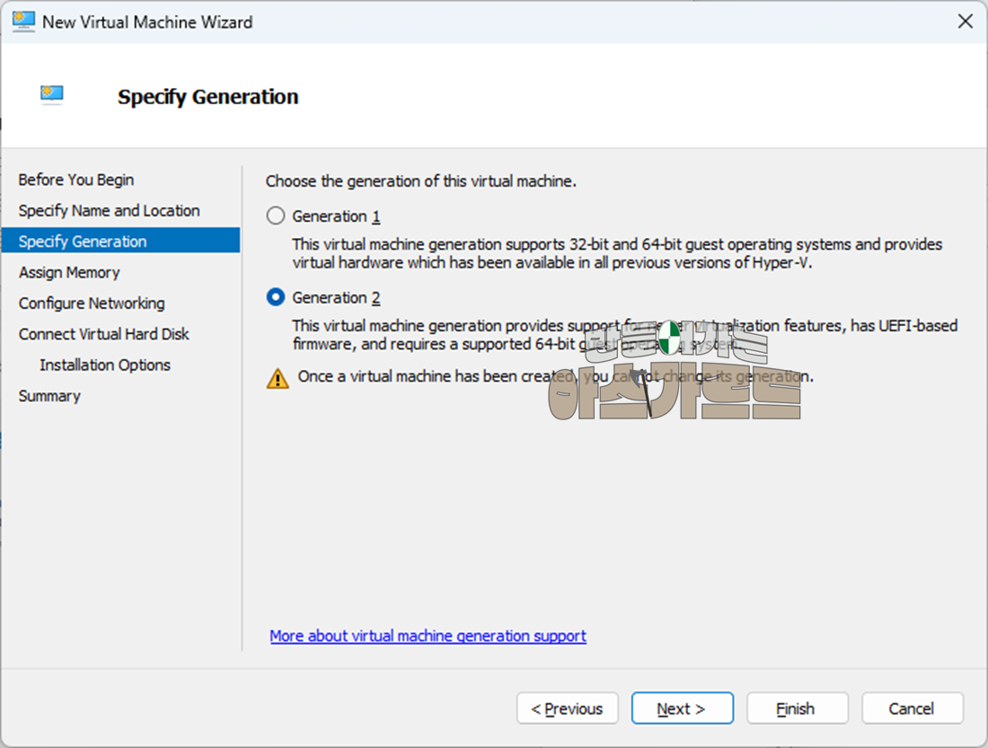Open Configure Networking step
The image size is (988, 748).
92,304
